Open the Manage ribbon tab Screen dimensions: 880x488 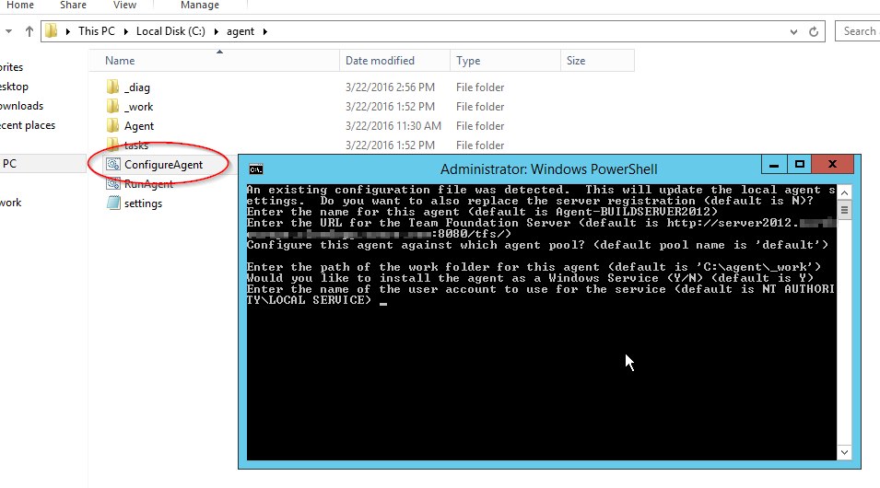coord(200,6)
